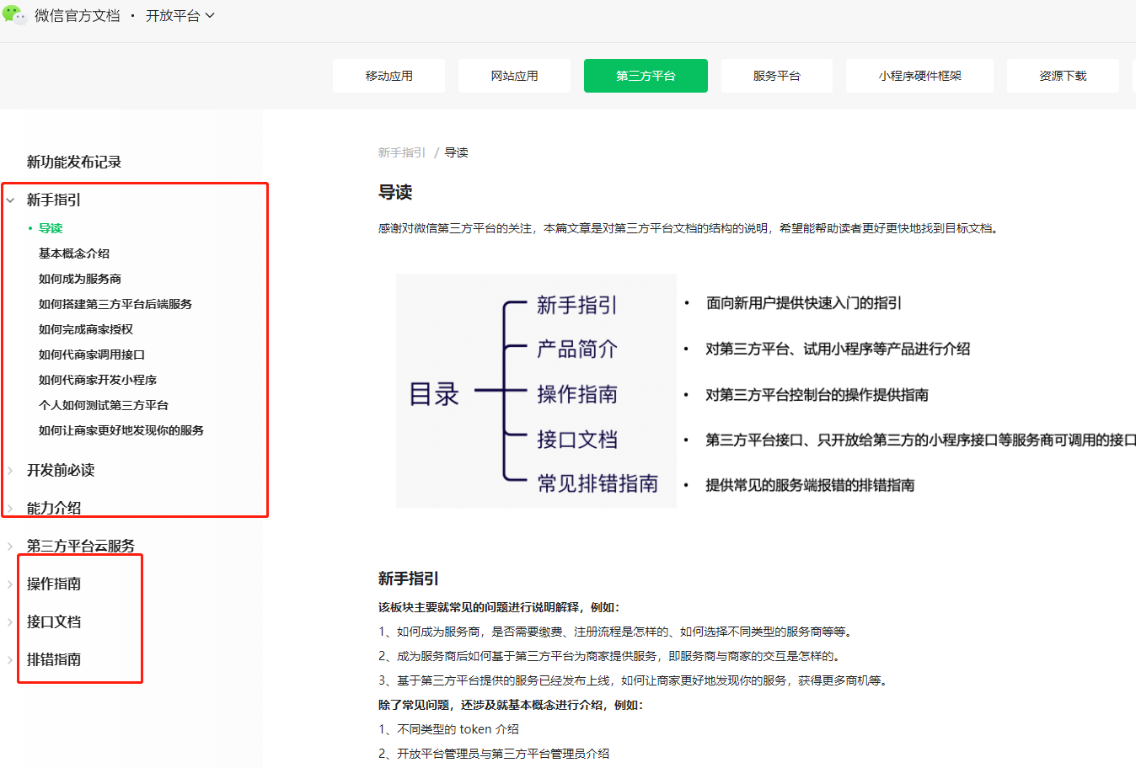Click 新手指引 breadcrumb link
1136x768 pixels.
[x=402, y=152]
